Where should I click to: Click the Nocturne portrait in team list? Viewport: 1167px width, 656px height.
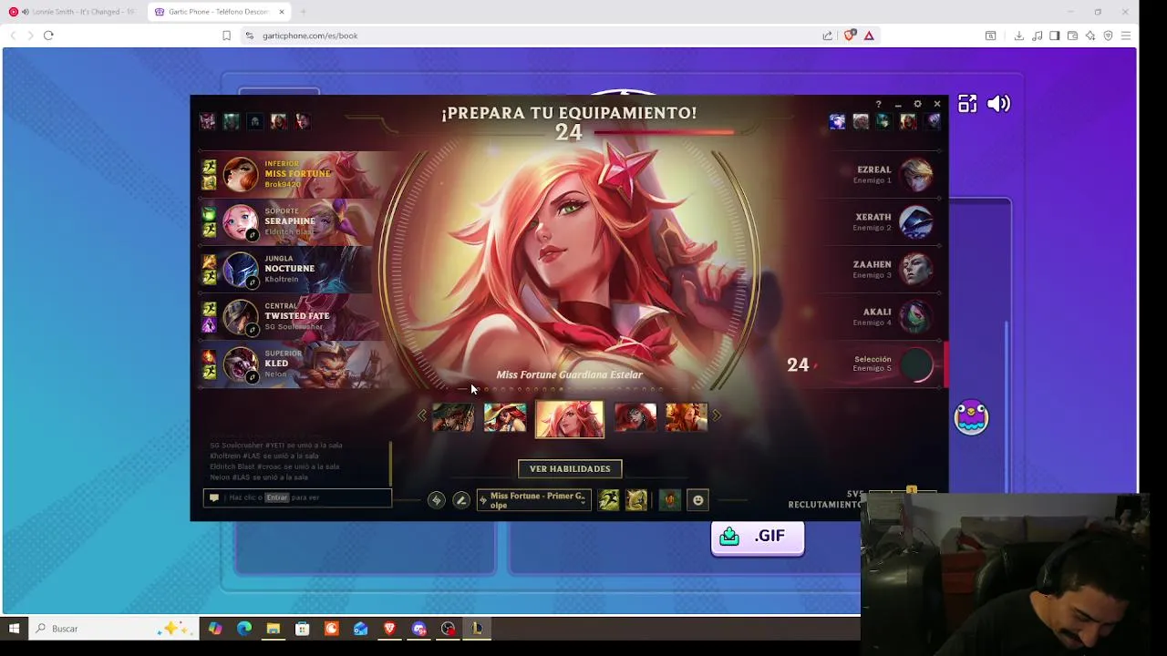tap(241, 269)
